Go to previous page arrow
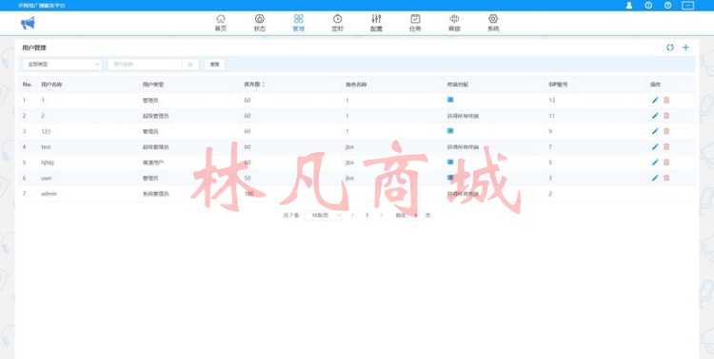 (353, 215)
